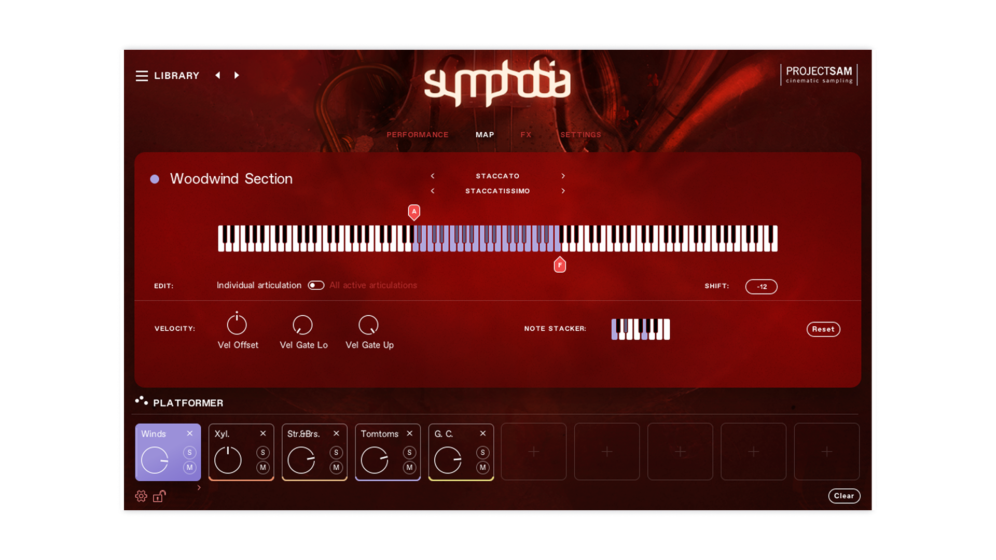
Task: Solo the G. C. slot
Action: point(483,453)
